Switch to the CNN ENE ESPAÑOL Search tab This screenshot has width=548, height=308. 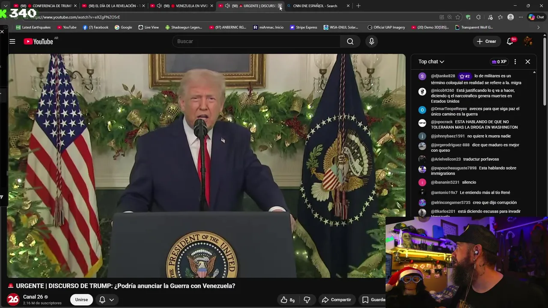(x=318, y=6)
